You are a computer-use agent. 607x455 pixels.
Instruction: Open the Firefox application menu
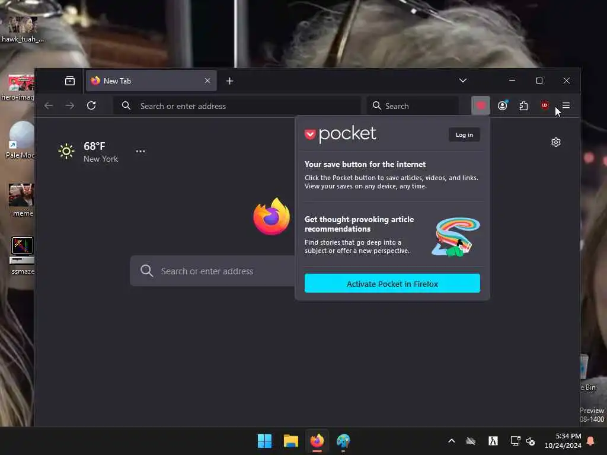pos(566,105)
